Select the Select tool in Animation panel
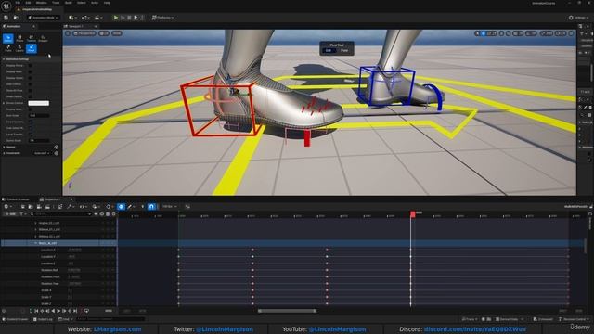594x334 pixels. pyautogui.click(x=8, y=38)
